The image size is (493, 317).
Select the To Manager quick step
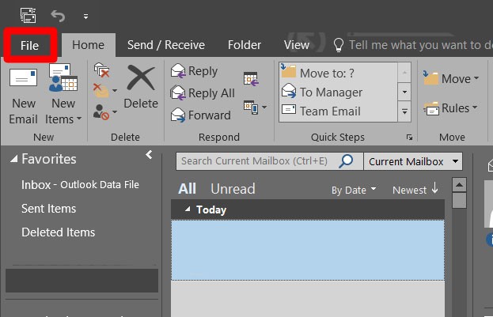pos(338,92)
